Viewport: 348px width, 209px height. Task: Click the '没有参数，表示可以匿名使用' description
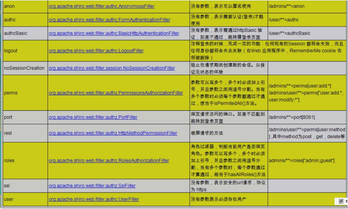[221, 6]
